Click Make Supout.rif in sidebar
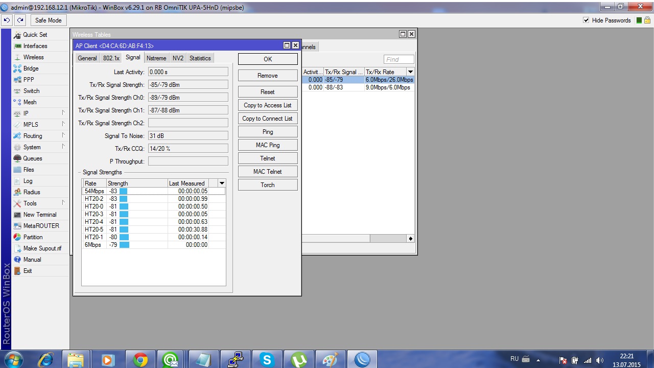Viewport: 654px width, 368px height. (x=42, y=248)
